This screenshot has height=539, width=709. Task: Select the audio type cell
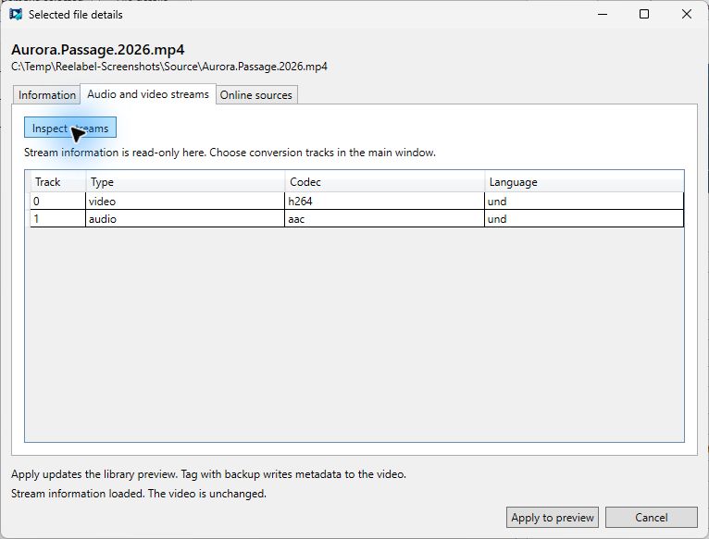pyautogui.click(x=185, y=219)
